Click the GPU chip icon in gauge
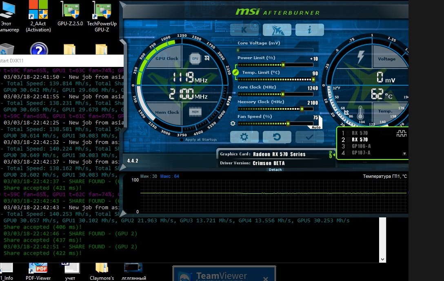 [195, 58]
